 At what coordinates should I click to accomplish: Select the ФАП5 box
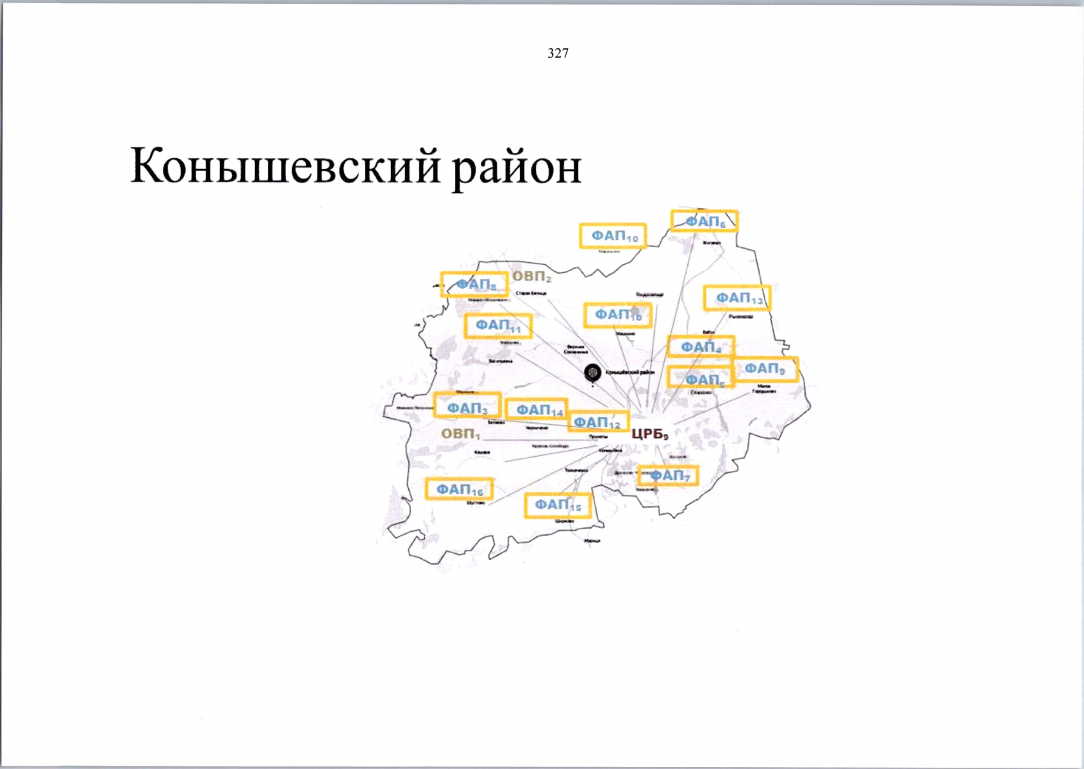coord(701,378)
